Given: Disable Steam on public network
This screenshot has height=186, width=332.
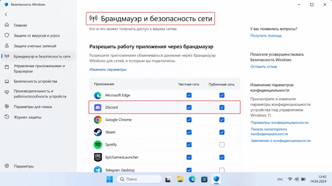Looking at the screenshot, I should click(222, 132).
